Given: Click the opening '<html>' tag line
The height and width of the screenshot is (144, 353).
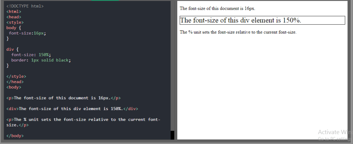Looking at the screenshot, I should pyautogui.click(x=14, y=12).
